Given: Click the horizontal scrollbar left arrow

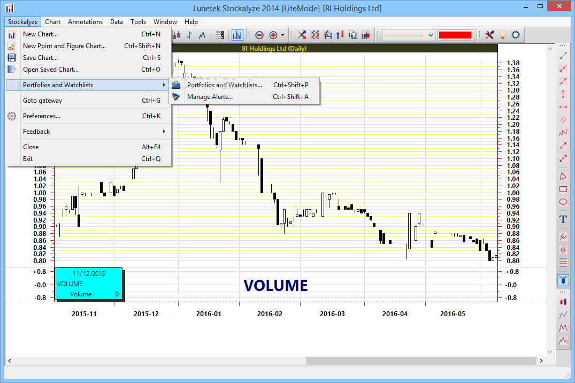Looking at the screenshot, I should click(x=10, y=361).
